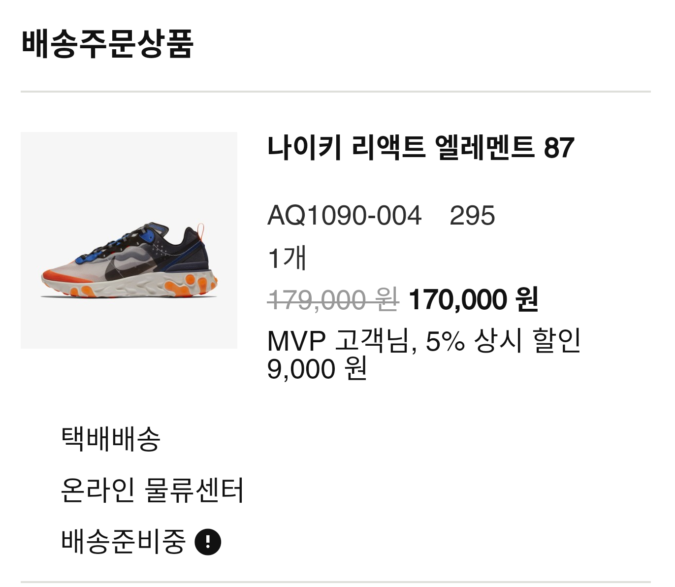
Task: Click the 87 in the product name
Action: [559, 148]
